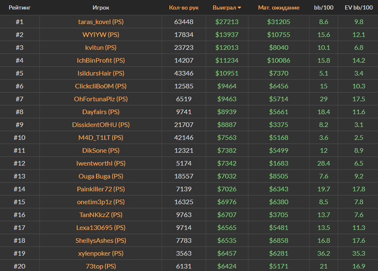Click the sort arrow next to Выиграл
378x271 pixels.
pyautogui.click(x=239, y=8)
